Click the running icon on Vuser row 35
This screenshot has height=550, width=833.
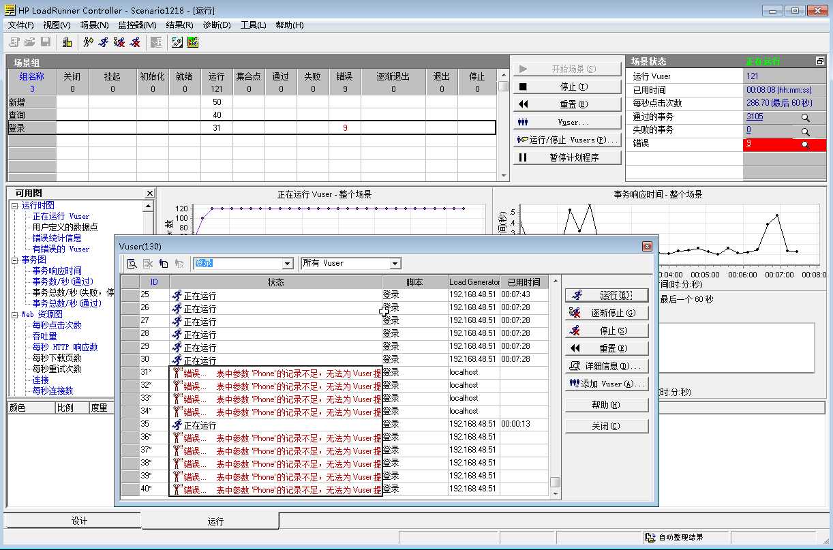coord(177,425)
